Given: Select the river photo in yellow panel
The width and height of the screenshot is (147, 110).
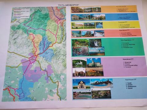Looking at the screenshot, I should pos(99,25).
